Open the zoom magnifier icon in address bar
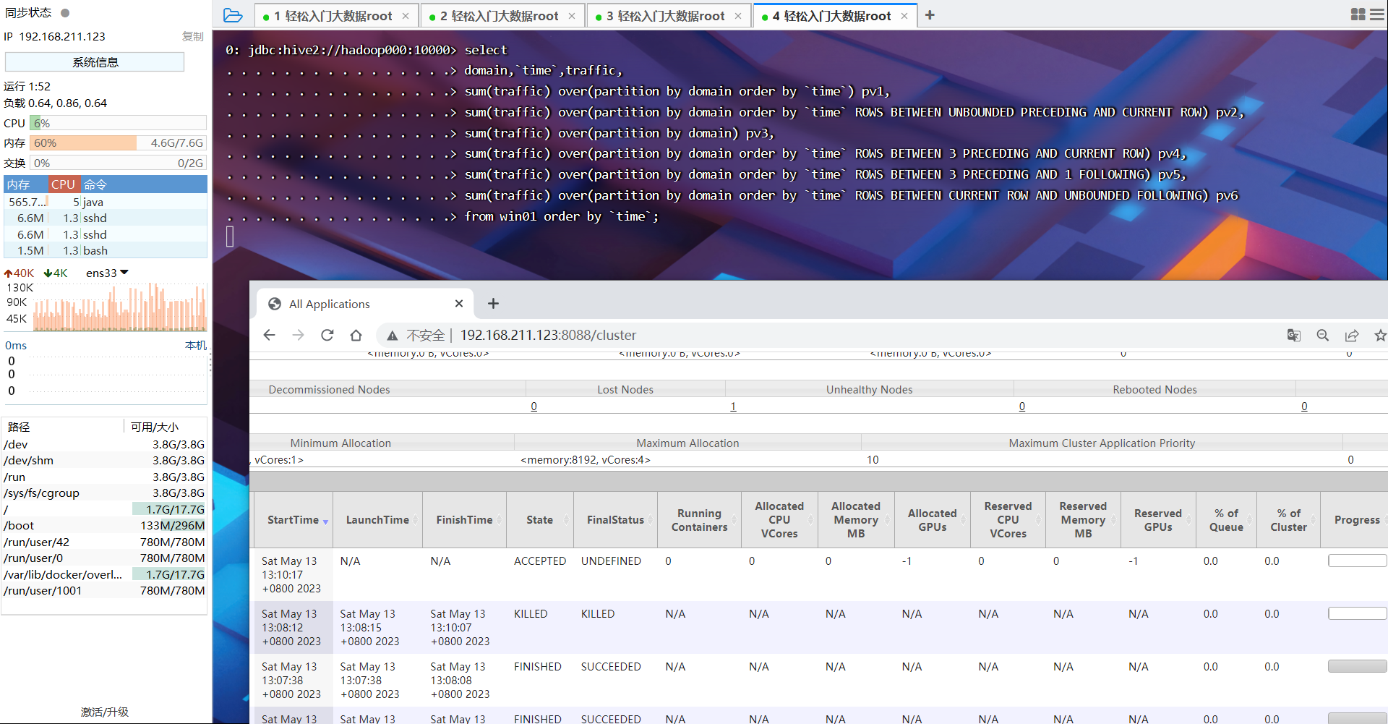Image resolution: width=1388 pixels, height=724 pixels. (1323, 335)
